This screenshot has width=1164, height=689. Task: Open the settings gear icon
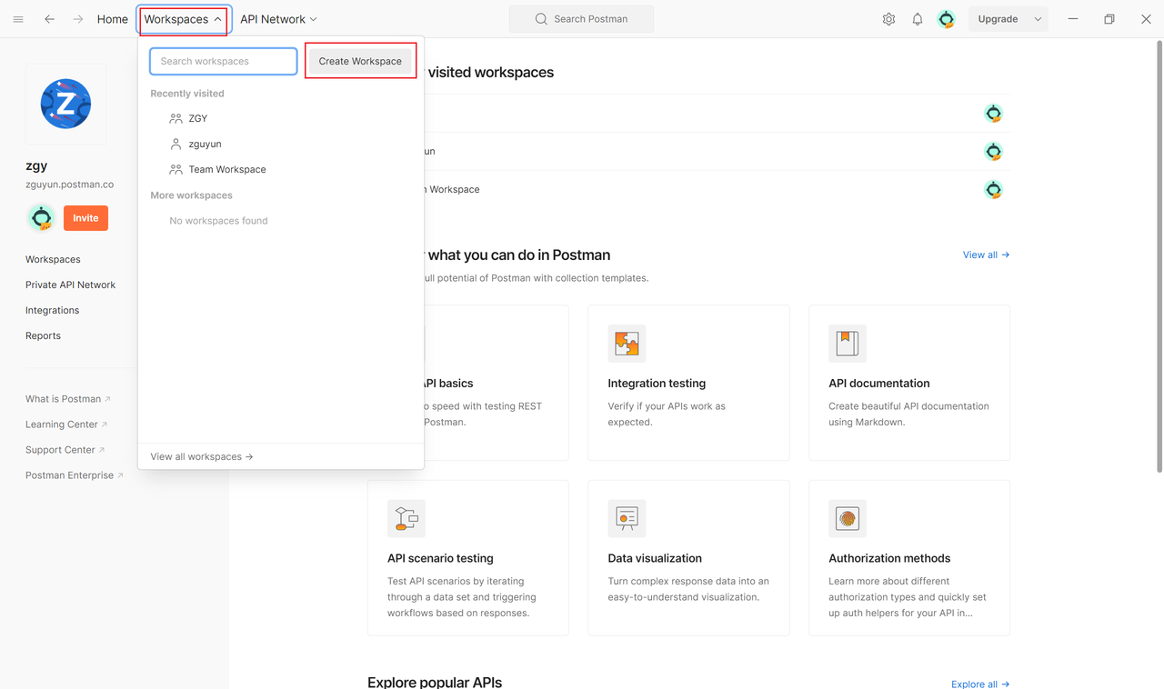888,19
